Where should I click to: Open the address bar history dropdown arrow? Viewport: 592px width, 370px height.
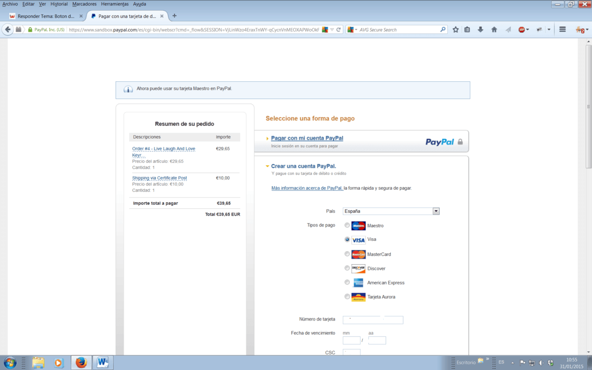pos(332,30)
